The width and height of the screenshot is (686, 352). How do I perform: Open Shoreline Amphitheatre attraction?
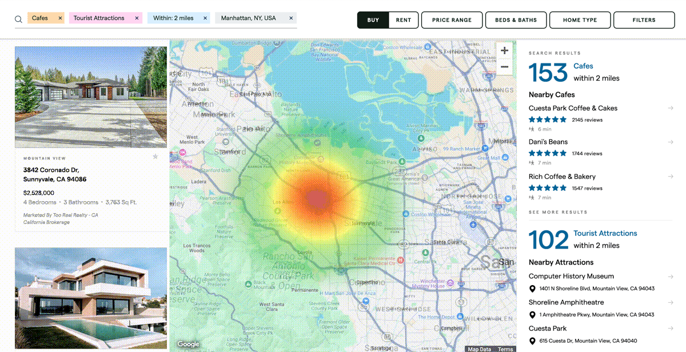566,302
